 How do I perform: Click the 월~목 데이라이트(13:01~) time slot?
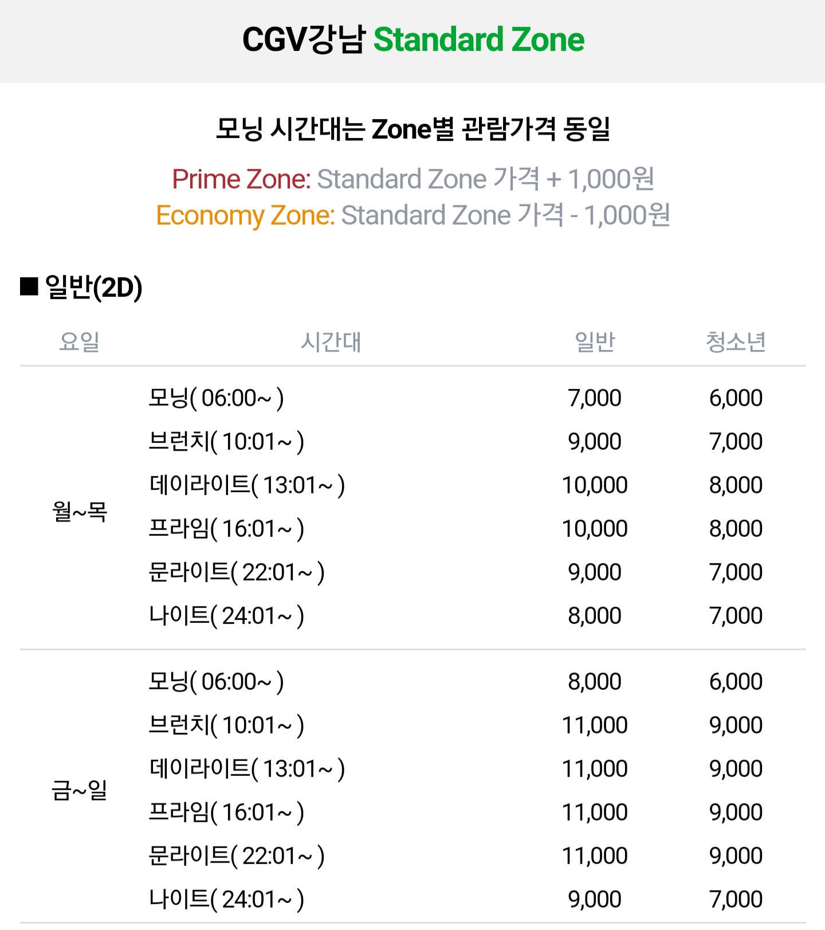(x=247, y=485)
